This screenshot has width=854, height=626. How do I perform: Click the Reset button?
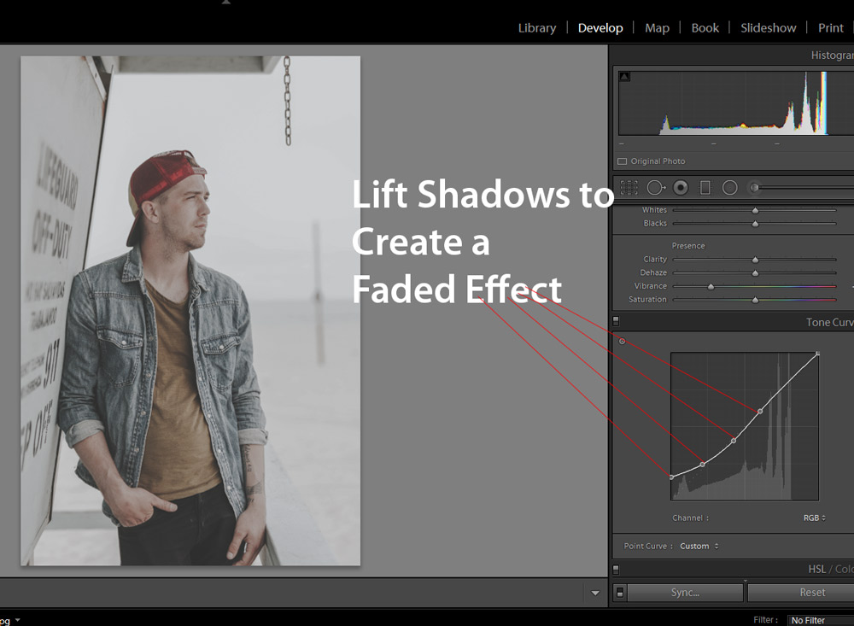click(801, 593)
